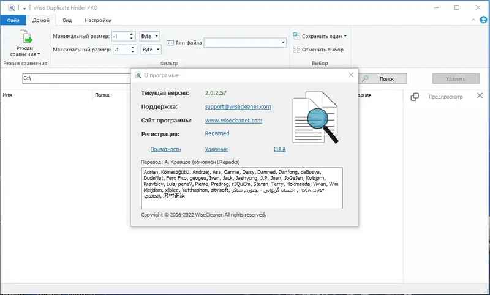This screenshot has height=295, width=490.
Task: Click the Имя column header
Action: tap(47, 95)
